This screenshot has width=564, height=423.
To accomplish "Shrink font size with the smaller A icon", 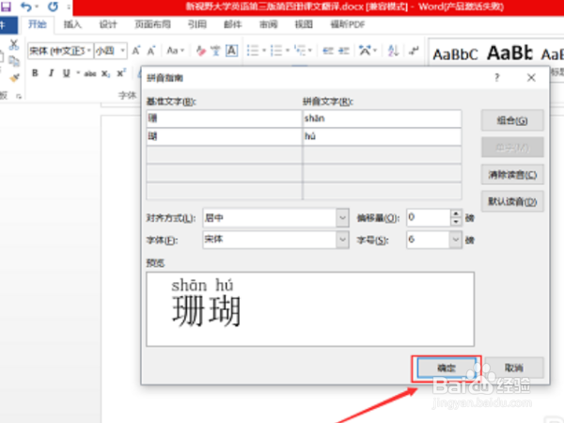I will (x=151, y=51).
